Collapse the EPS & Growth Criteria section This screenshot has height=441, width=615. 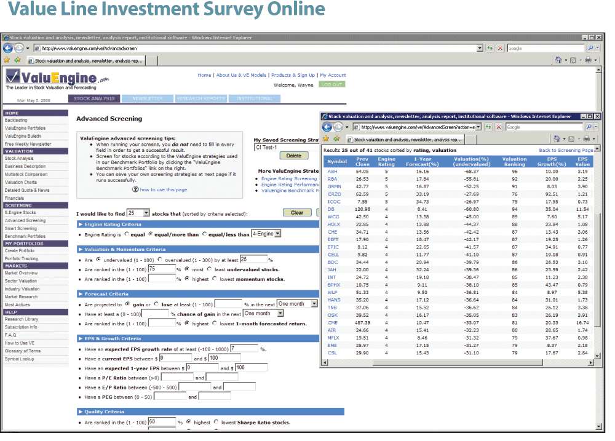pyautogui.click(x=81, y=339)
